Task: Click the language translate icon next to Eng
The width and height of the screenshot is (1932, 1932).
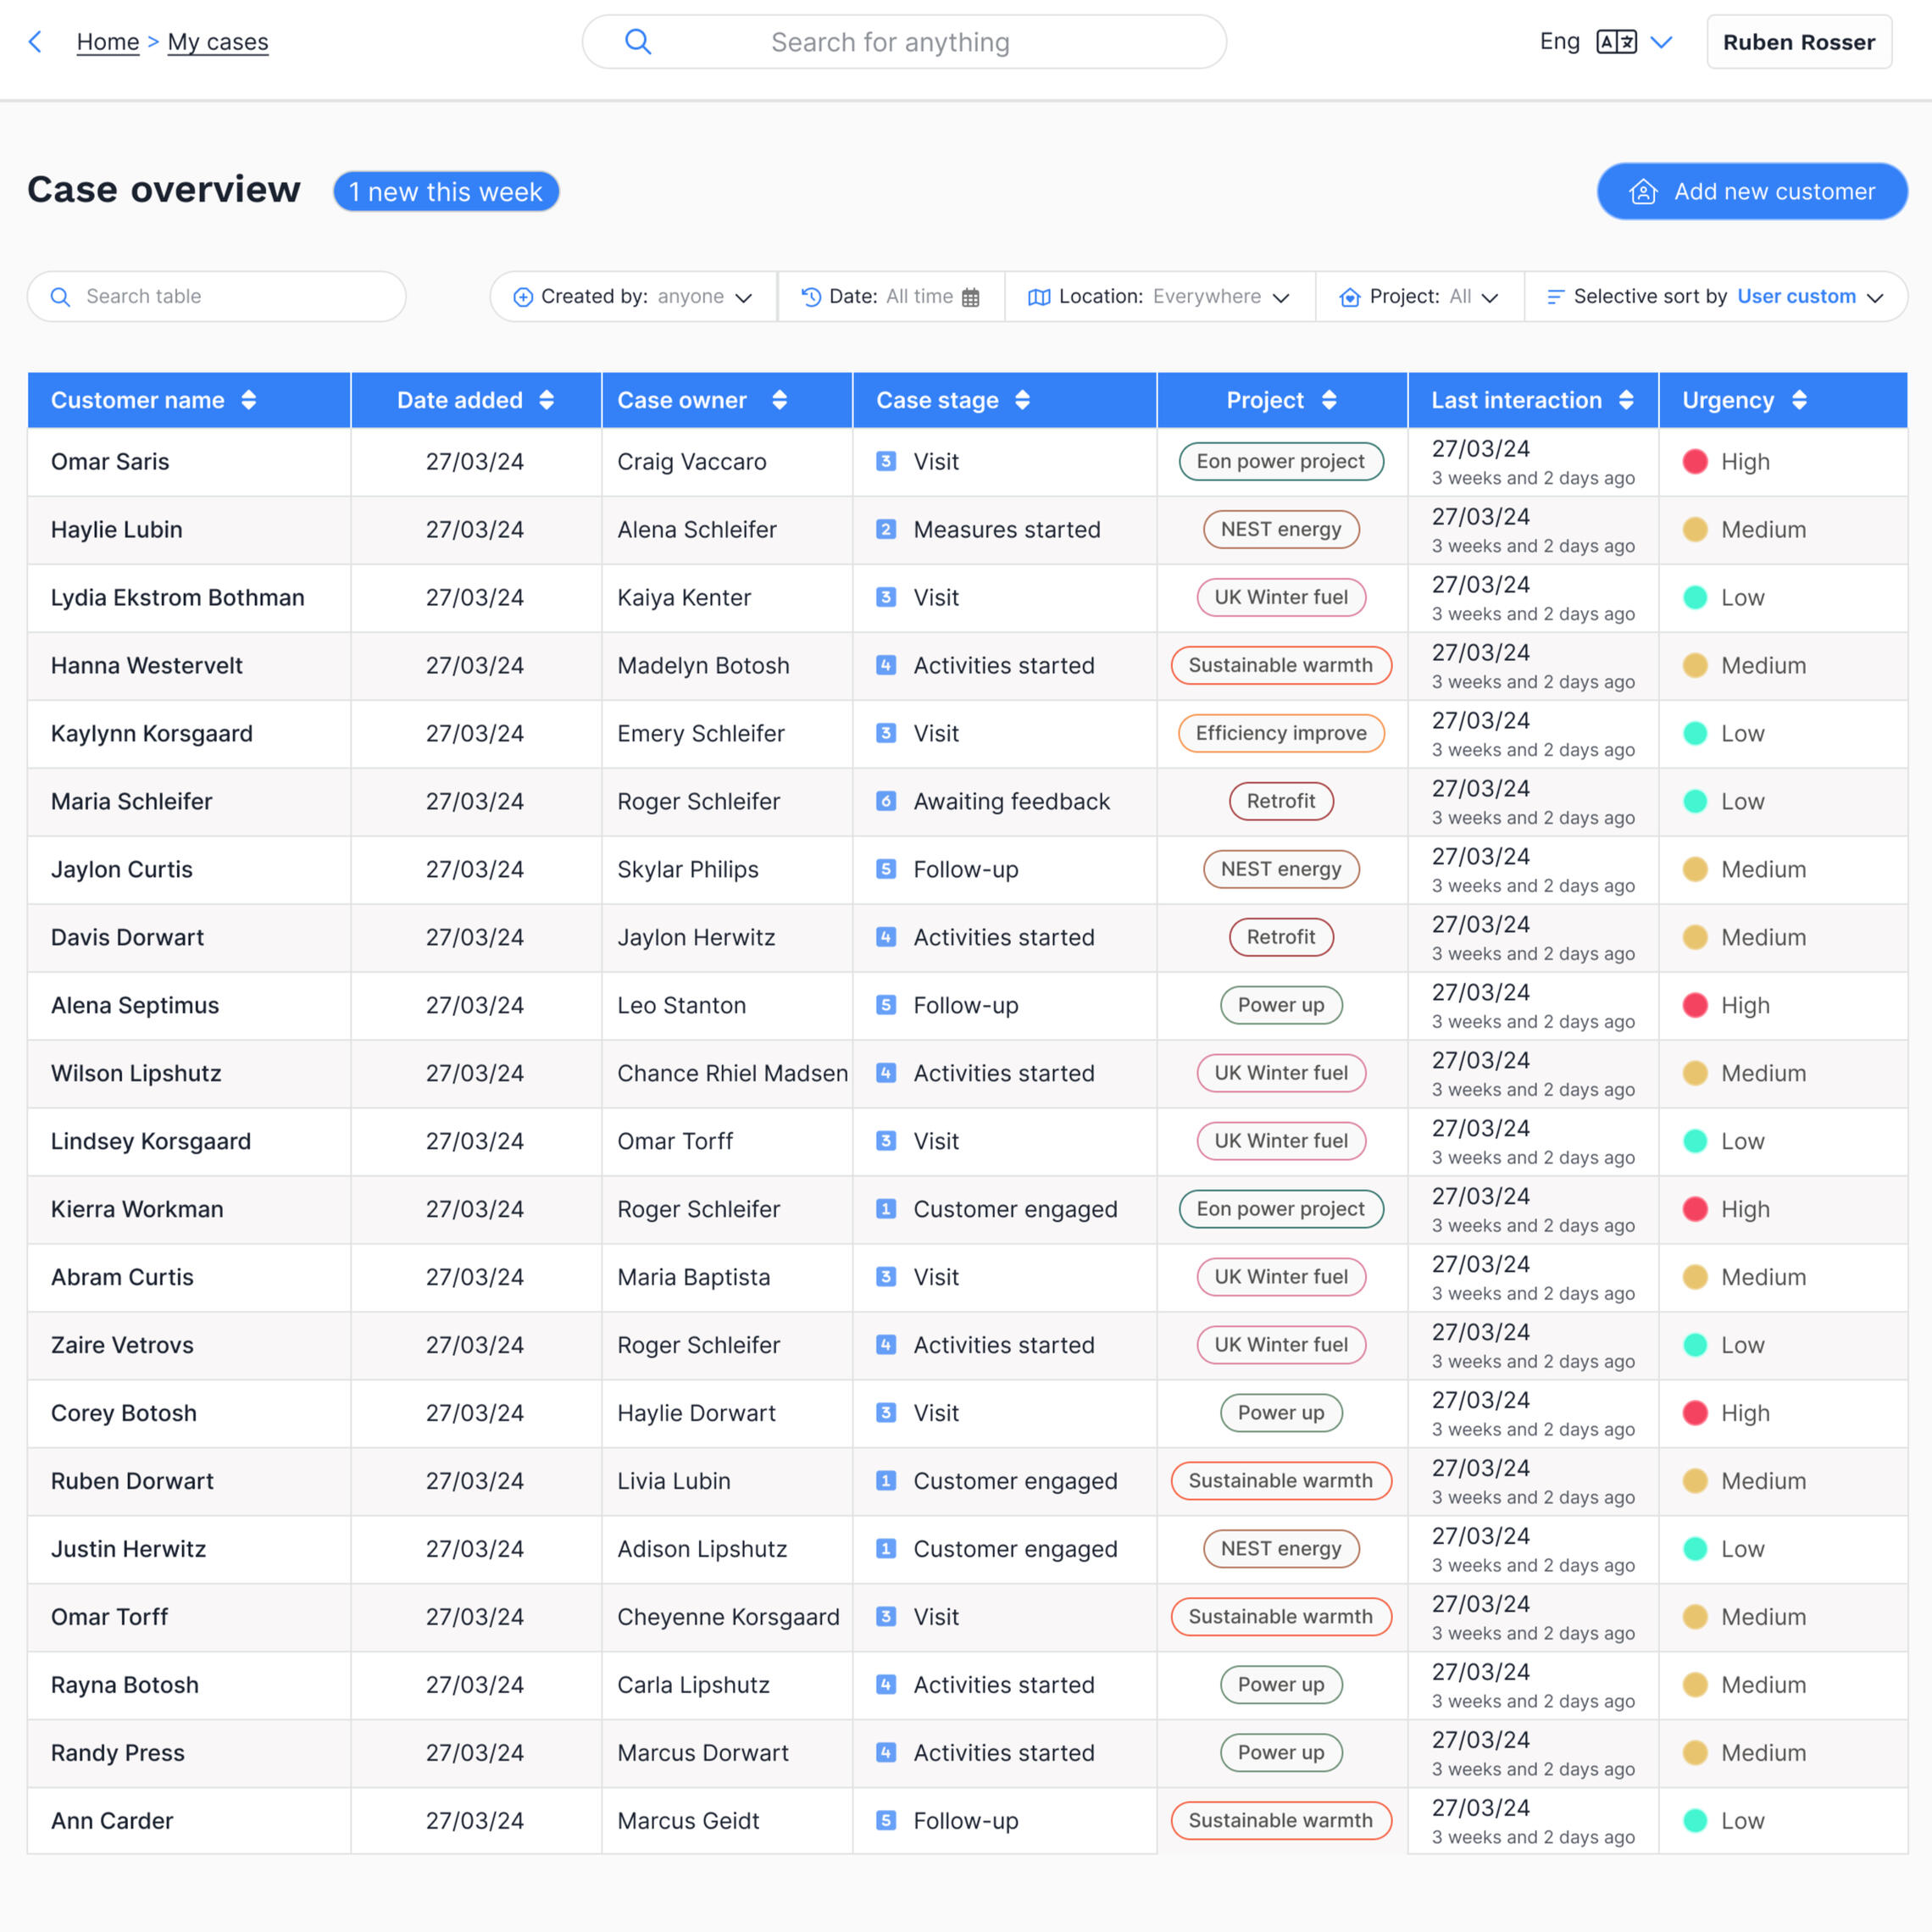Action: (x=1616, y=42)
